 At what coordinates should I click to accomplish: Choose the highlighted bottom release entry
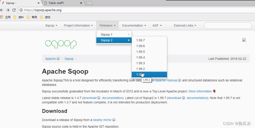point(149,75)
